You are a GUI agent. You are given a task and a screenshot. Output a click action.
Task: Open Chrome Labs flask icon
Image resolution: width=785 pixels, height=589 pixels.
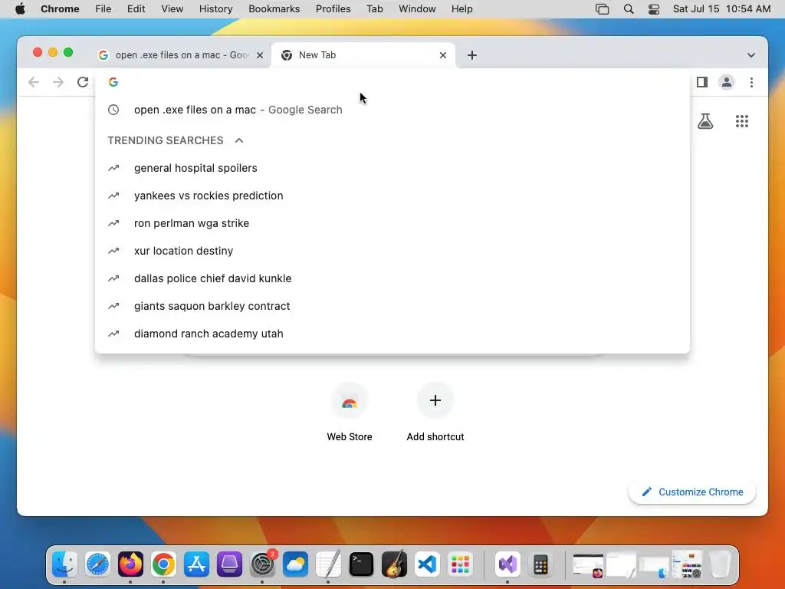point(705,121)
